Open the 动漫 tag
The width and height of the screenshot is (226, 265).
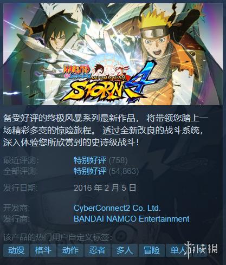(16, 250)
